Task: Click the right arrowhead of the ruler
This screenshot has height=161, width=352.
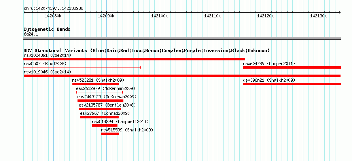Action: pyautogui.click(x=340, y=13)
